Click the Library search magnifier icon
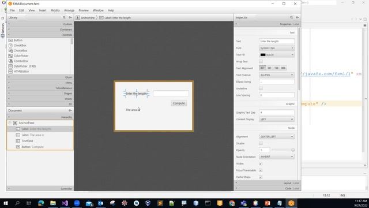The image size is (369, 208). click(x=64, y=17)
